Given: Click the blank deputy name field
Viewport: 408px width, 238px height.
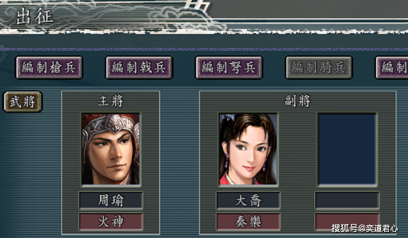Looking at the screenshot, I should pyautogui.click(x=347, y=200).
